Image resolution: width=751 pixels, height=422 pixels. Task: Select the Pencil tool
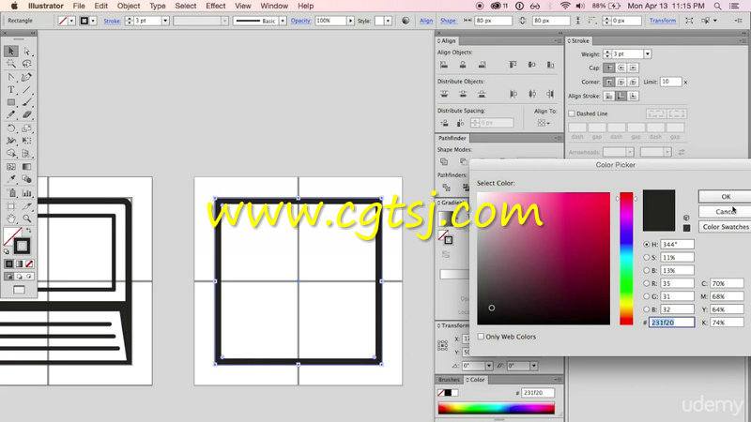tap(11, 114)
